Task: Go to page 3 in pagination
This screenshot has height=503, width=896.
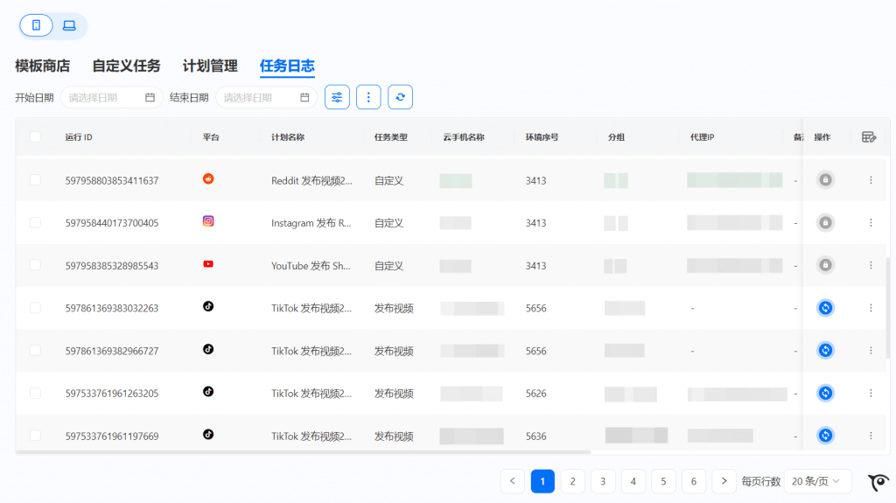Action: click(603, 481)
